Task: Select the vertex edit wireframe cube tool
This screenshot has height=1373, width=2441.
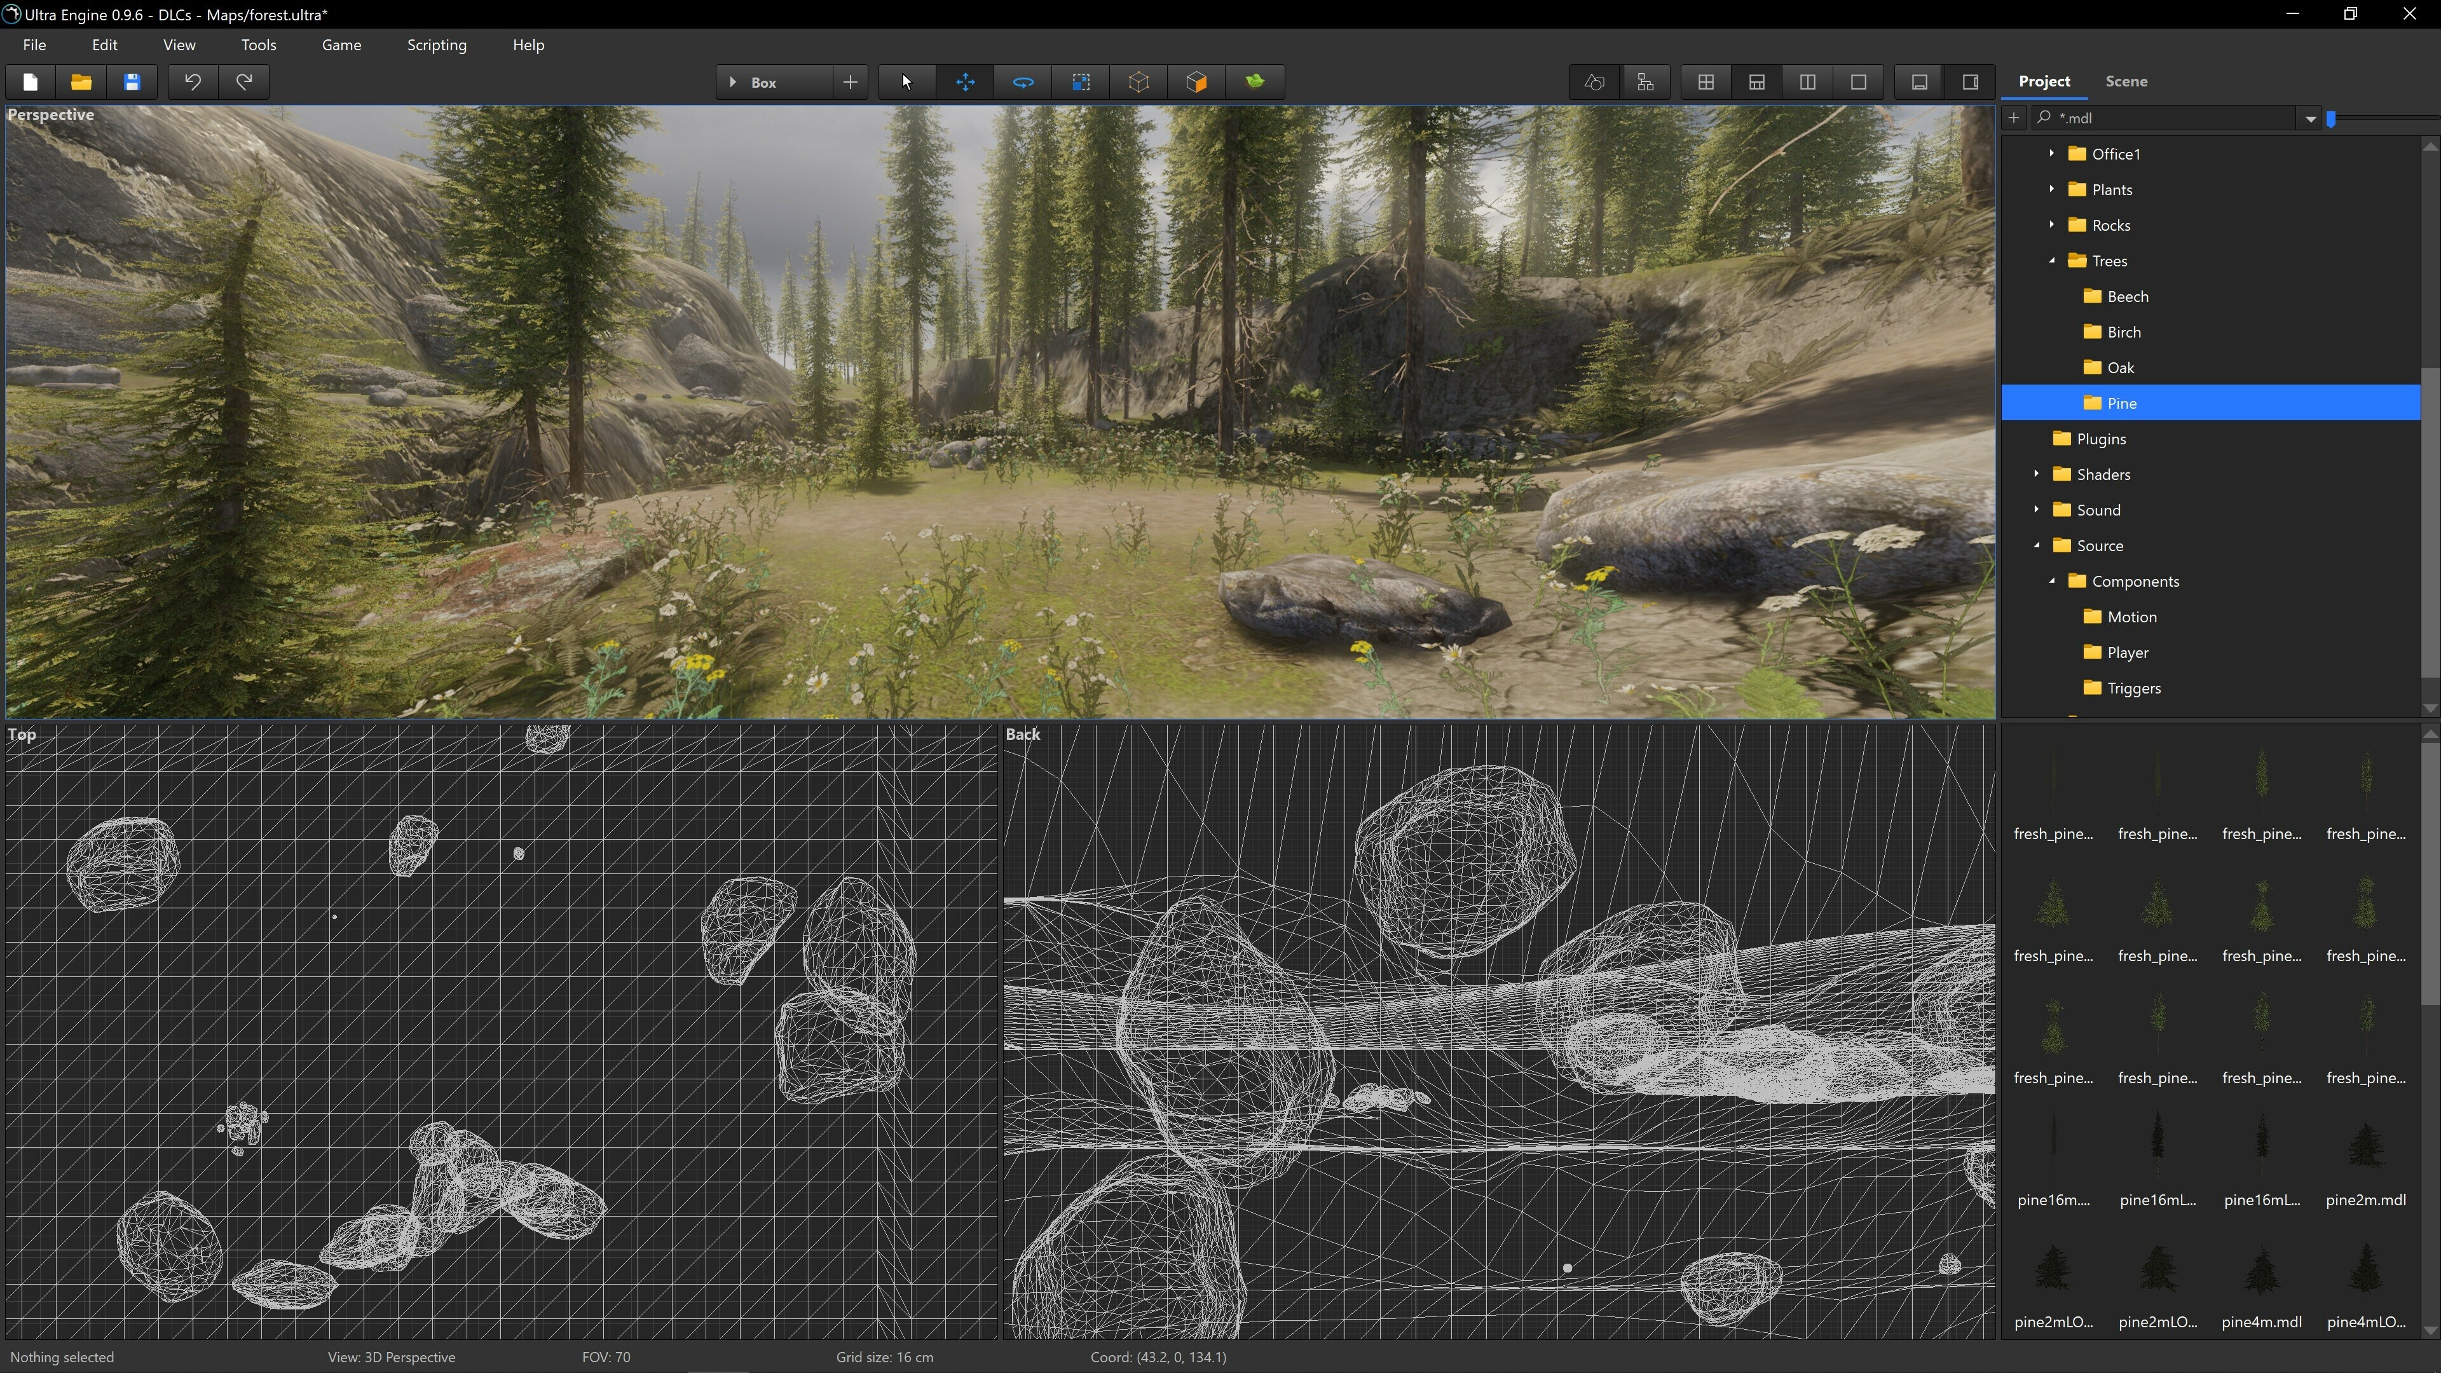Action: click(1138, 83)
